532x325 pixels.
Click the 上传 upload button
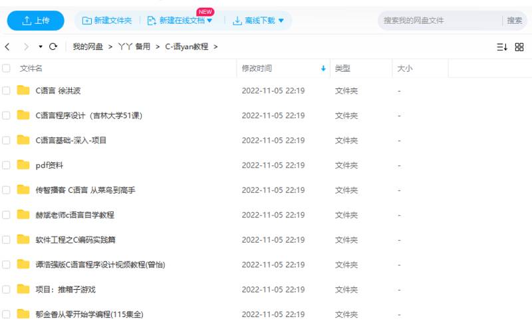click(x=35, y=21)
